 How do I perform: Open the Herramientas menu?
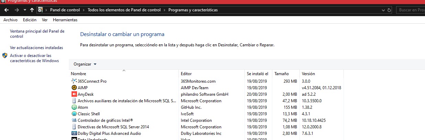(x=65, y=20)
